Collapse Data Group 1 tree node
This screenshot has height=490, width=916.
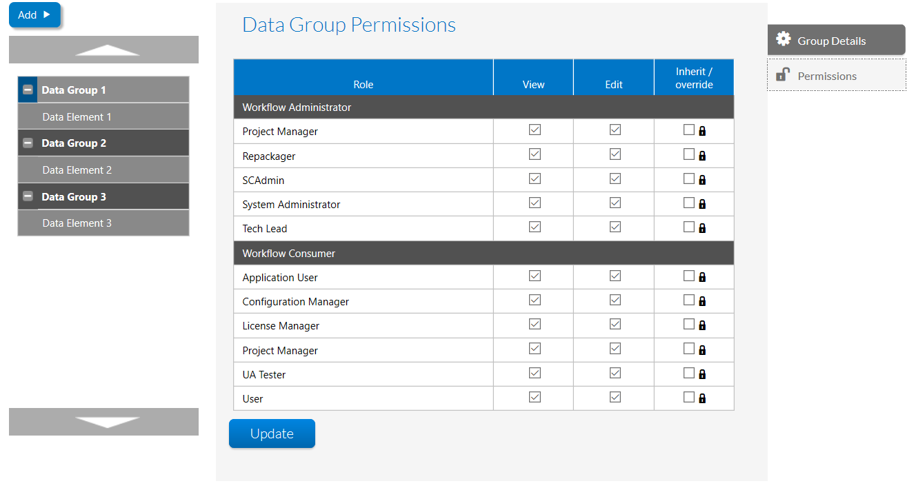click(x=28, y=90)
